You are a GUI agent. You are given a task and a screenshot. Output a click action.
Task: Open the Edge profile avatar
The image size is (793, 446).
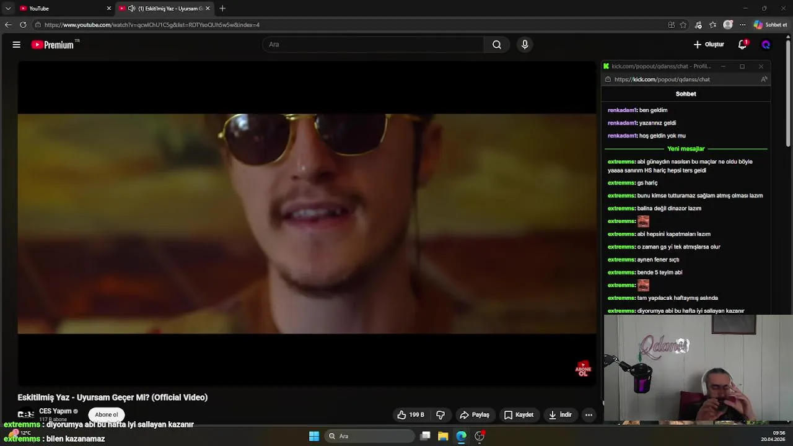click(728, 25)
